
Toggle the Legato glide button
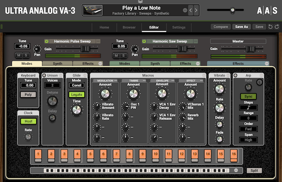pyautogui.click(x=77, y=95)
